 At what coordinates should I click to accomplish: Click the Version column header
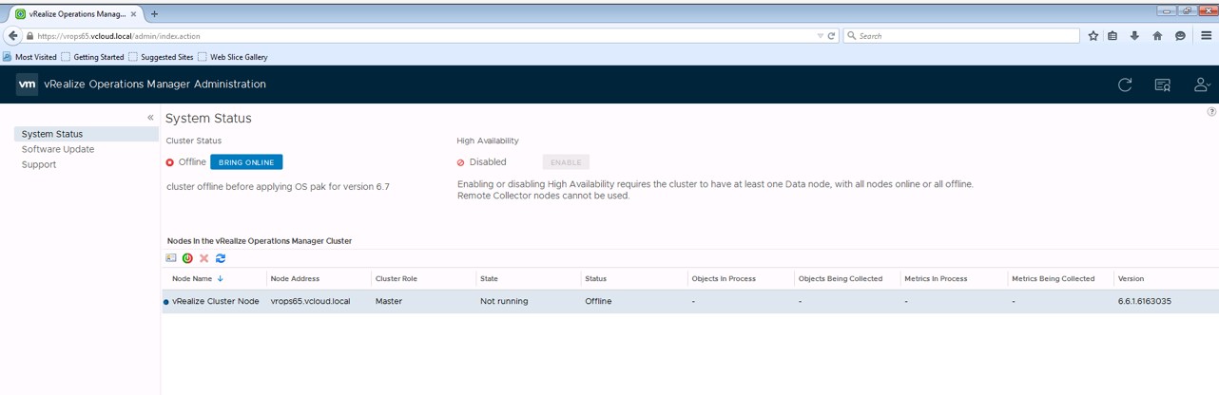[1131, 279]
